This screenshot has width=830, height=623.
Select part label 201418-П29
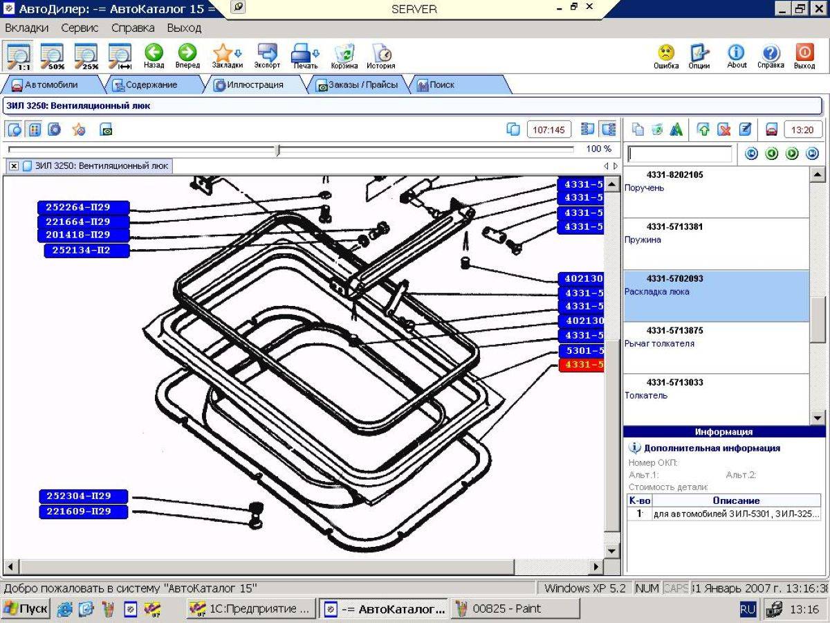coord(84,235)
